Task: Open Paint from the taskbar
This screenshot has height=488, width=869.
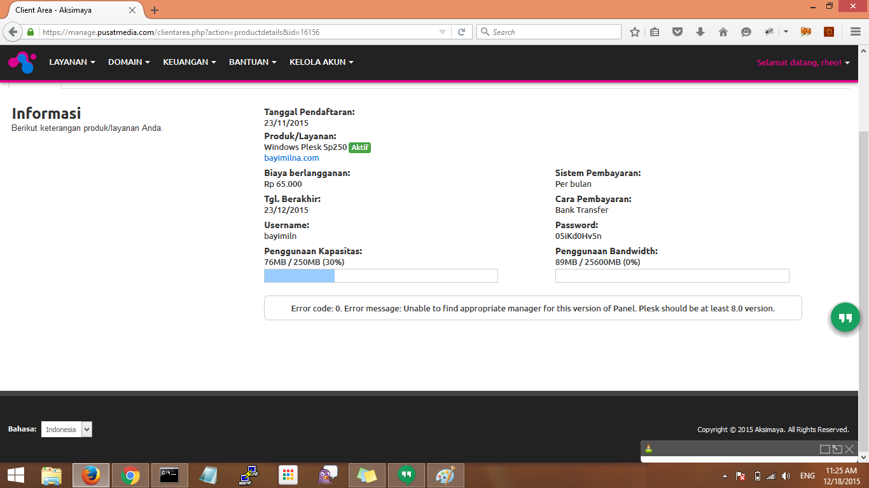Action: (446, 475)
